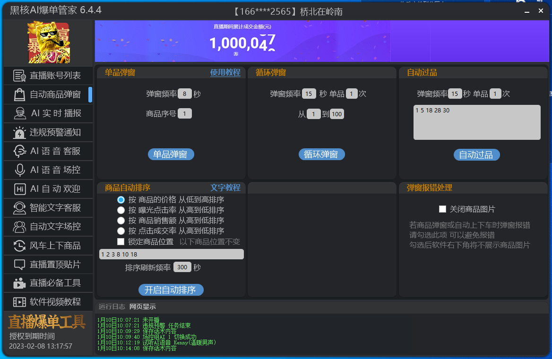Click the locked positions field 1 2 3 8 10 18
Screen dimensions: 552x359
[x=172, y=254]
